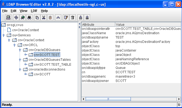Open Search with the binoculars icon
Viewport: 182px width, 108px height.
29,18
